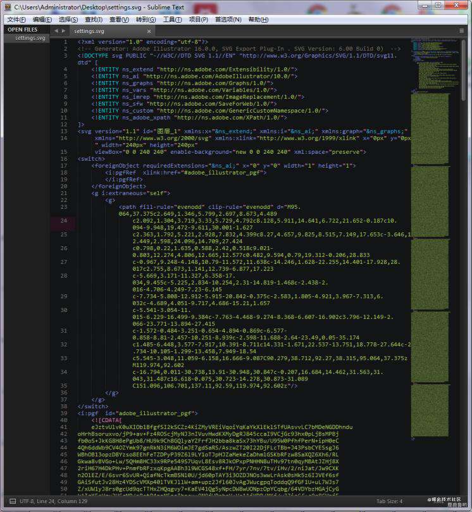Image resolution: width=472 pixels, height=512 pixels.
Task: Open the 项目(P) menu
Action: [199, 20]
